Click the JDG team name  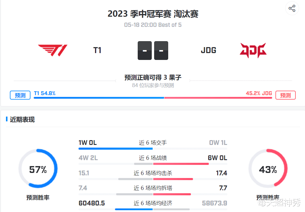click(209, 50)
